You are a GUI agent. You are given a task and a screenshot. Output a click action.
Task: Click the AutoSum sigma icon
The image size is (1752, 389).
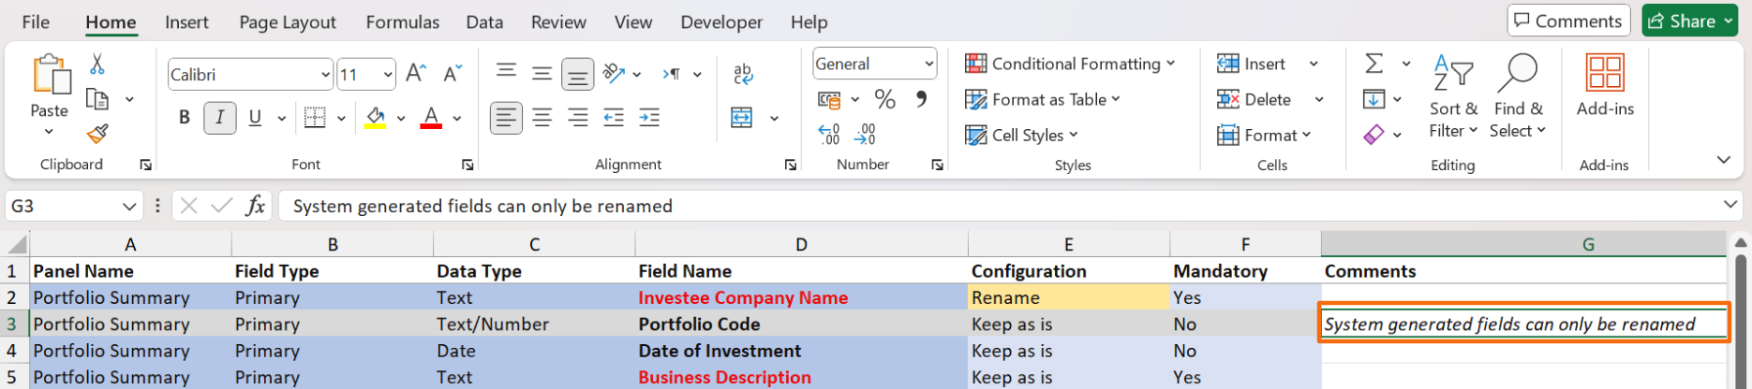1373,64
